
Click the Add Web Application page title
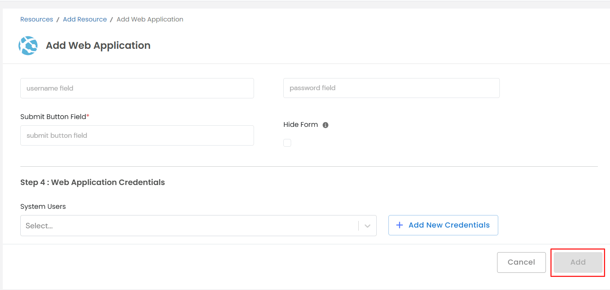point(98,45)
